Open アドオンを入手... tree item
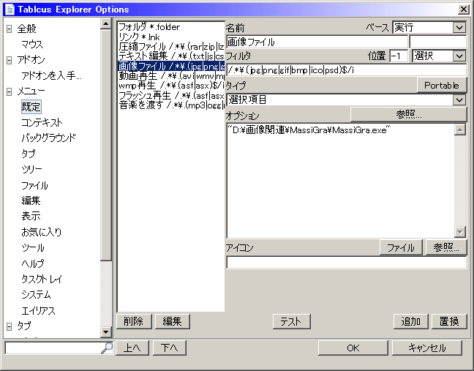This screenshot has width=474, height=371. (51, 75)
